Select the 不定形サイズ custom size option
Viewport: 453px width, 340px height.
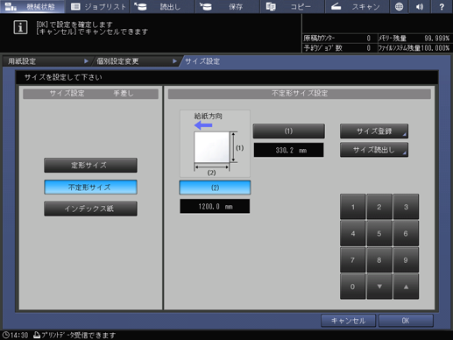tap(90, 187)
